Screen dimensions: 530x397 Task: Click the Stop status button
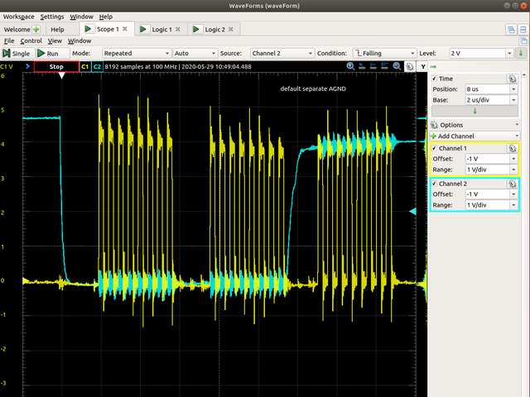click(x=56, y=66)
